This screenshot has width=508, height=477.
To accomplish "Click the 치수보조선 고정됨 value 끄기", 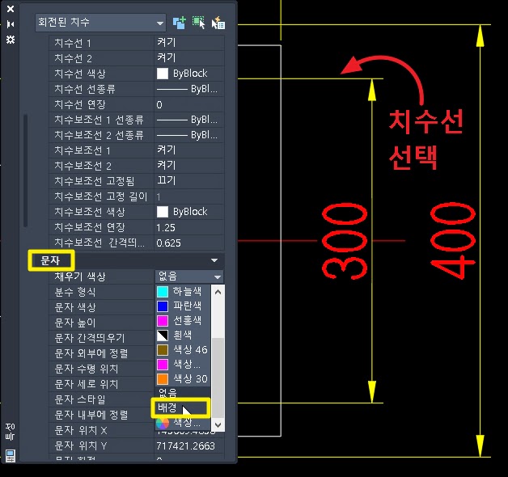I will [x=189, y=181].
